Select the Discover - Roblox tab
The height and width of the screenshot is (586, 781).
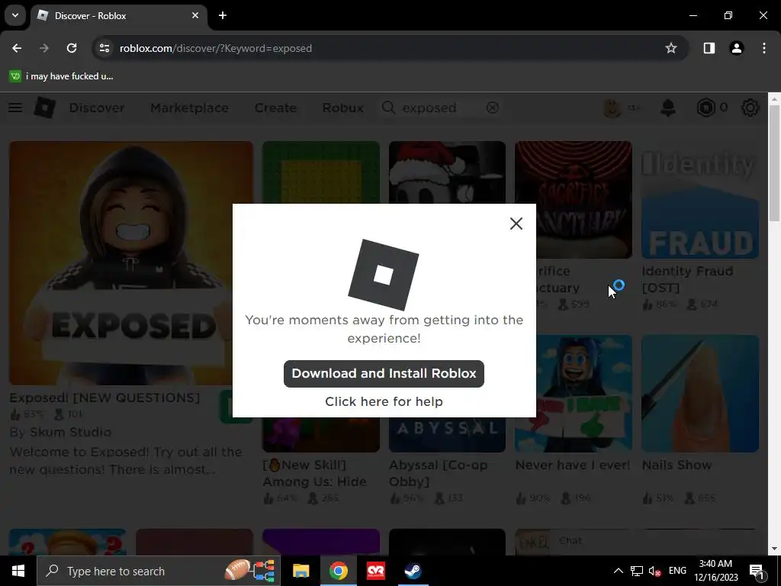tap(118, 15)
